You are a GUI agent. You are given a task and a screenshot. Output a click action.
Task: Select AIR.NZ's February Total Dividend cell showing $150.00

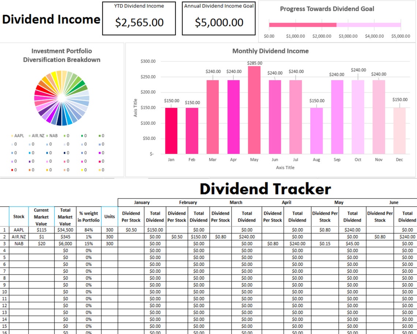[199, 236]
